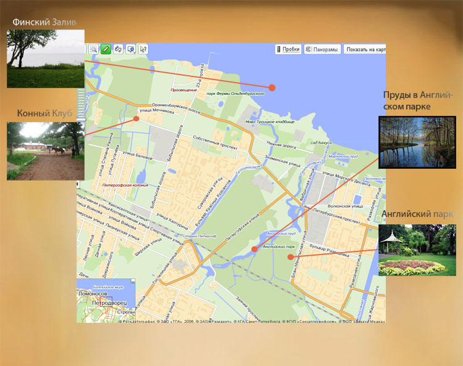Click the Финский Залив heading
Image resolution: width=463 pixels, height=366 pixels.
pyautogui.click(x=44, y=22)
